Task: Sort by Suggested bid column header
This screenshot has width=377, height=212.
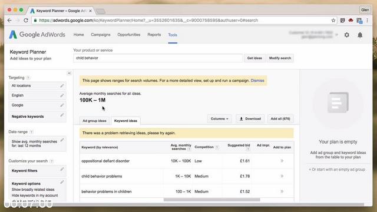Action: coord(239,145)
